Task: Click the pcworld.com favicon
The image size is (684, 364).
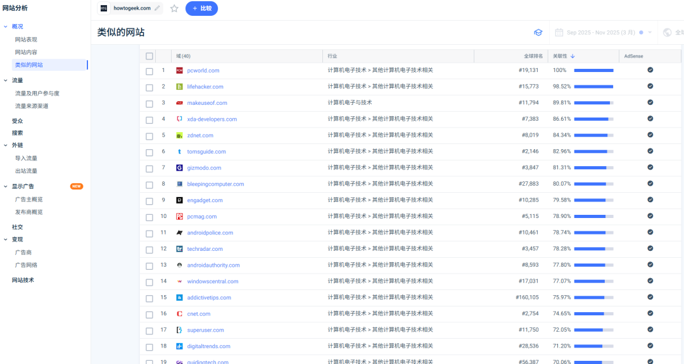Action: (179, 71)
